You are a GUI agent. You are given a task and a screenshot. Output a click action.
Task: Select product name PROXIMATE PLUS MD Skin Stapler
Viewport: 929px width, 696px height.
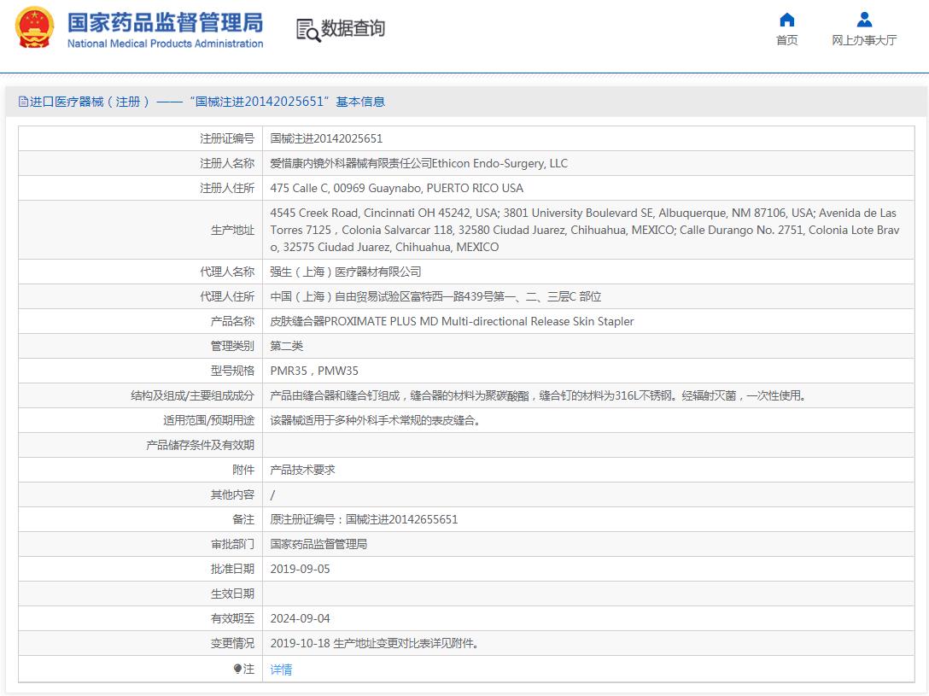[452, 322]
